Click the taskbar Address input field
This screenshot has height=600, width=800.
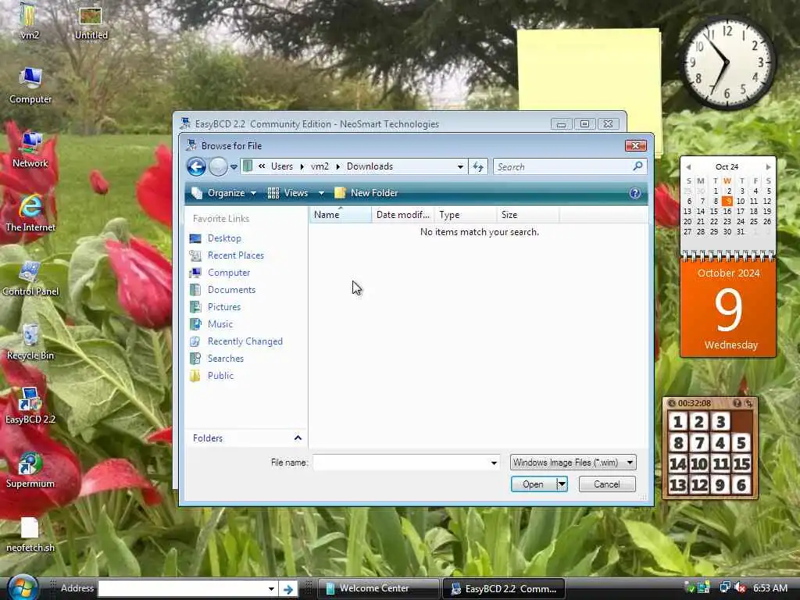pos(182,589)
